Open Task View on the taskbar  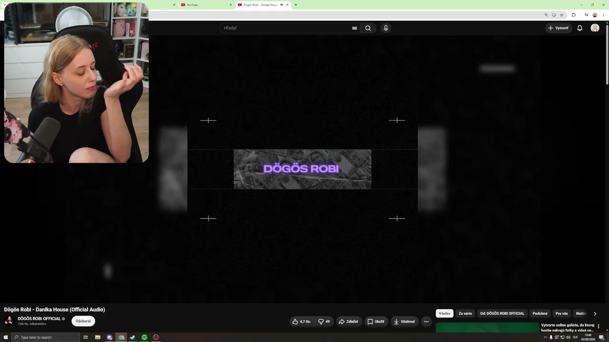[86, 337]
